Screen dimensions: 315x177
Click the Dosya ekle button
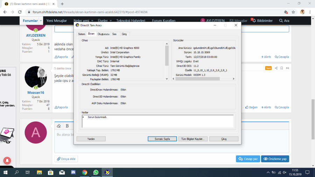(x=66, y=159)
